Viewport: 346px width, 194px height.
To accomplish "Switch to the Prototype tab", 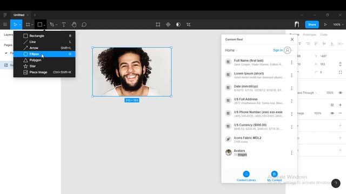I will point(309,34).
